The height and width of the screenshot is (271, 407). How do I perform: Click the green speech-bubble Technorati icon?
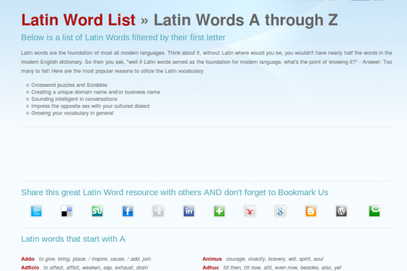pyautogui.click(x=374, y=211)
